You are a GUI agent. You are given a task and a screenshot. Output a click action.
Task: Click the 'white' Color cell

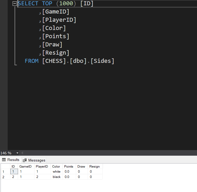tap(57, 172)
